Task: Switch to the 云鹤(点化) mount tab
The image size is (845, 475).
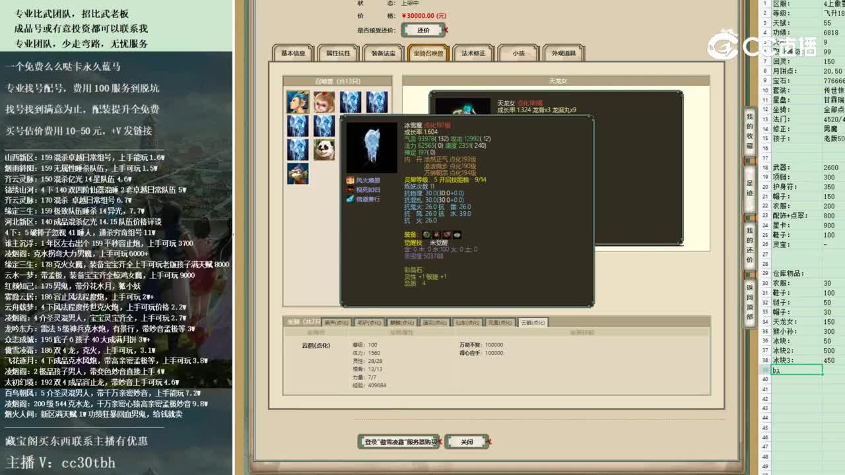Action: coord(533,323)
